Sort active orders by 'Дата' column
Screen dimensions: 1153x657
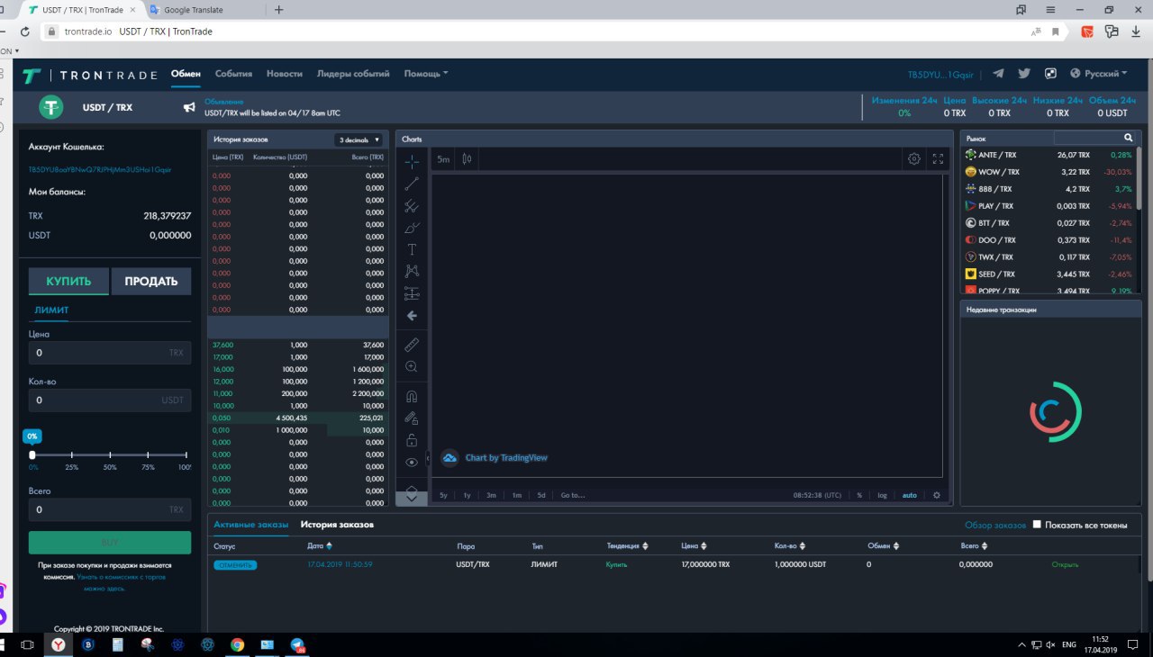coord(319,545)
